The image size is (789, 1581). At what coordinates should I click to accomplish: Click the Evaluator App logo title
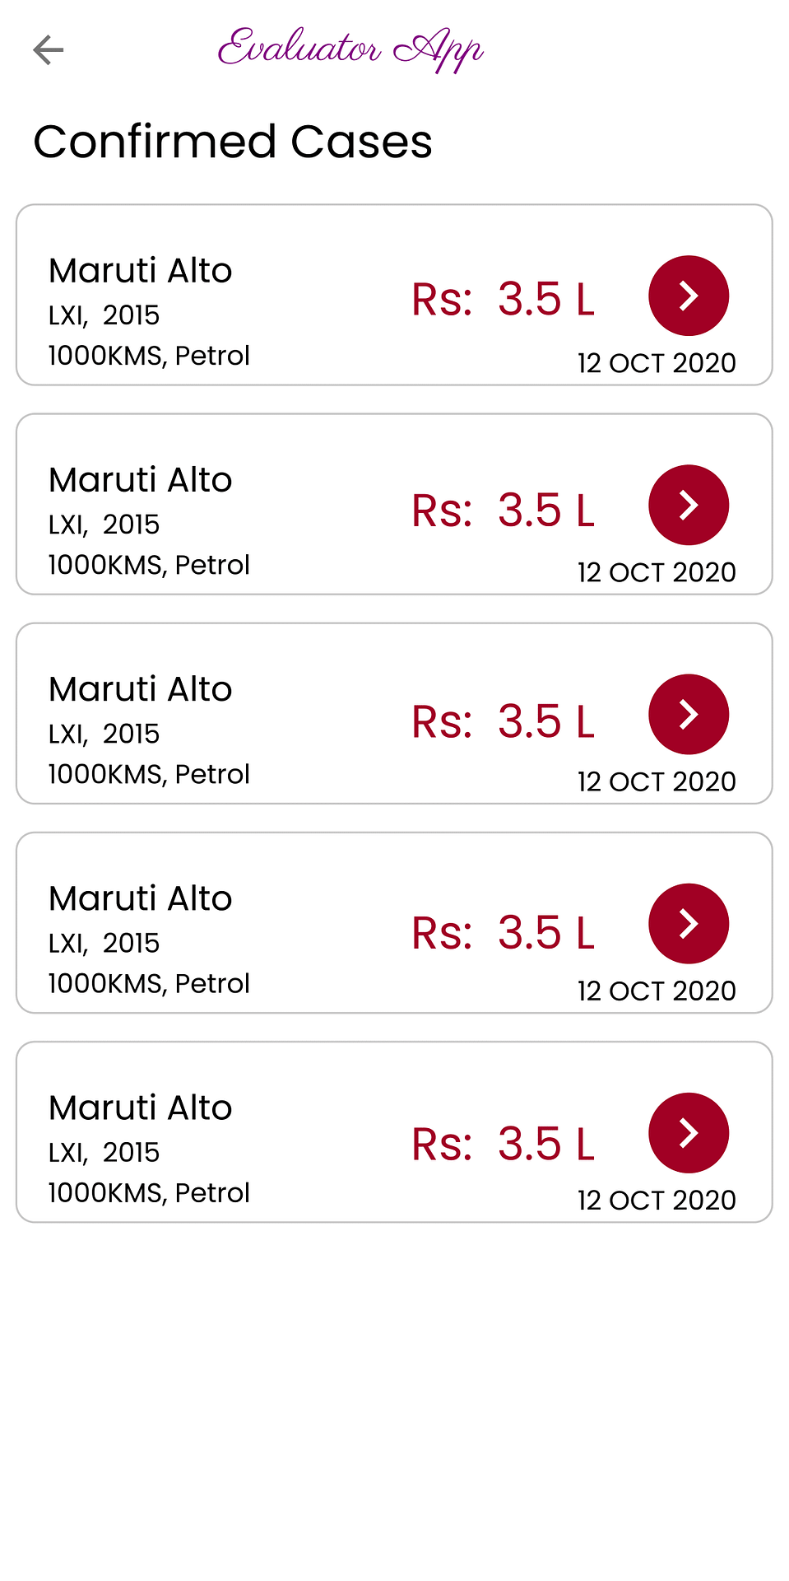[x=350, y=49]
